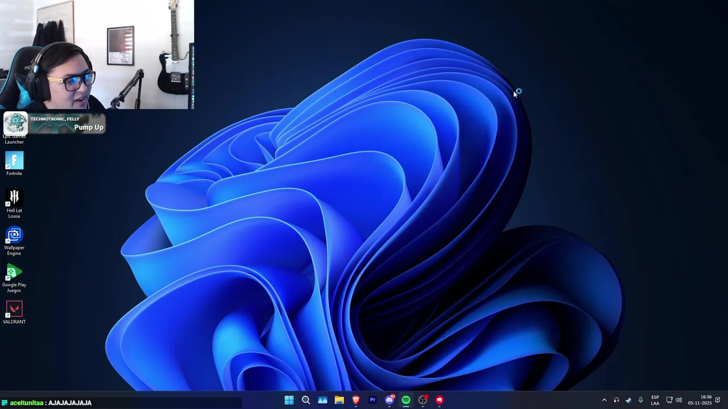Image resolution: width=728 pixels, height=409 pixels.
Task: Open Brave browser from the taskbar
Action: click(356, 400)
